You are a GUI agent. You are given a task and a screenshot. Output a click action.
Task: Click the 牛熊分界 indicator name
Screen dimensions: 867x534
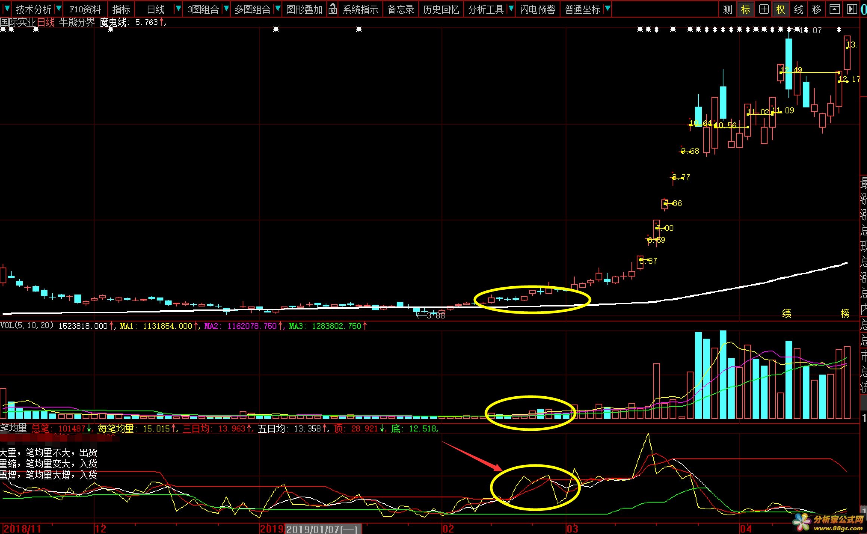77,22
